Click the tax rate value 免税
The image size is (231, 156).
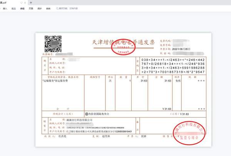pyautogui.click(x=178, y=81)
